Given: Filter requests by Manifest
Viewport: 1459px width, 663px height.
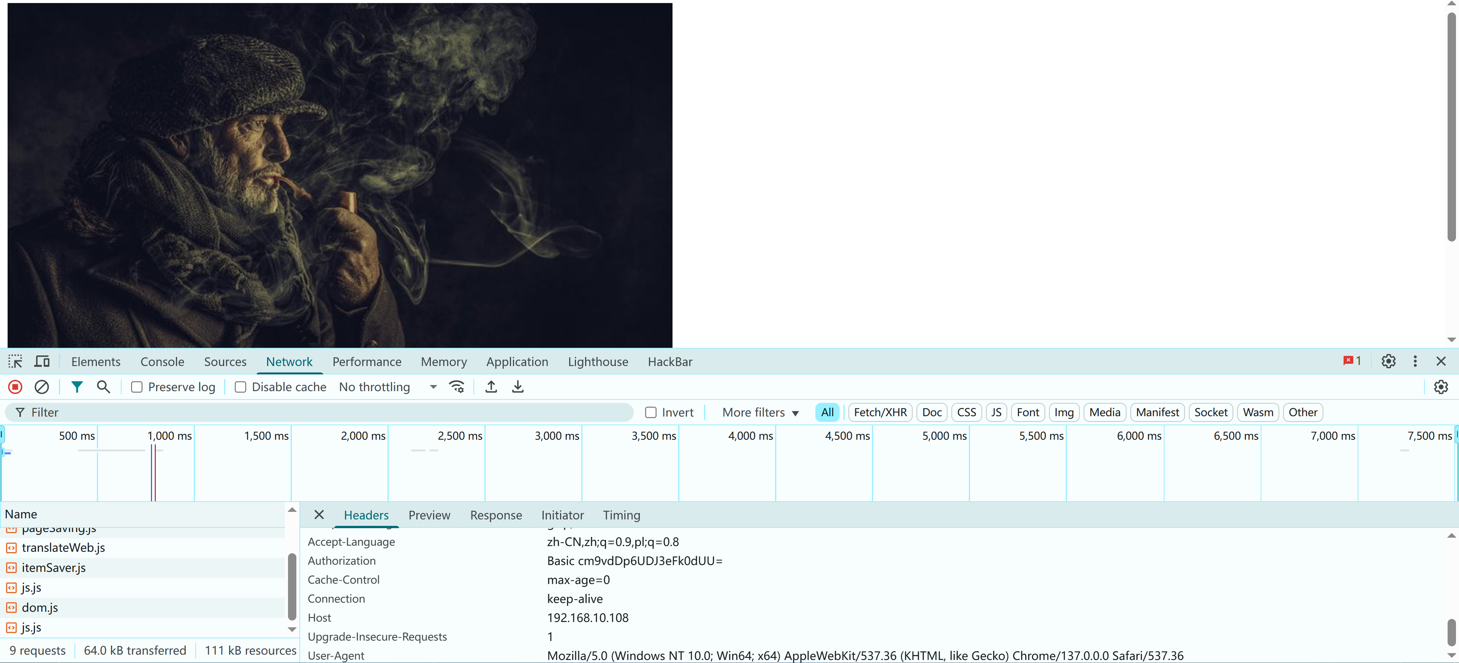Looking at the screenshot, I should click(1157, 412).
